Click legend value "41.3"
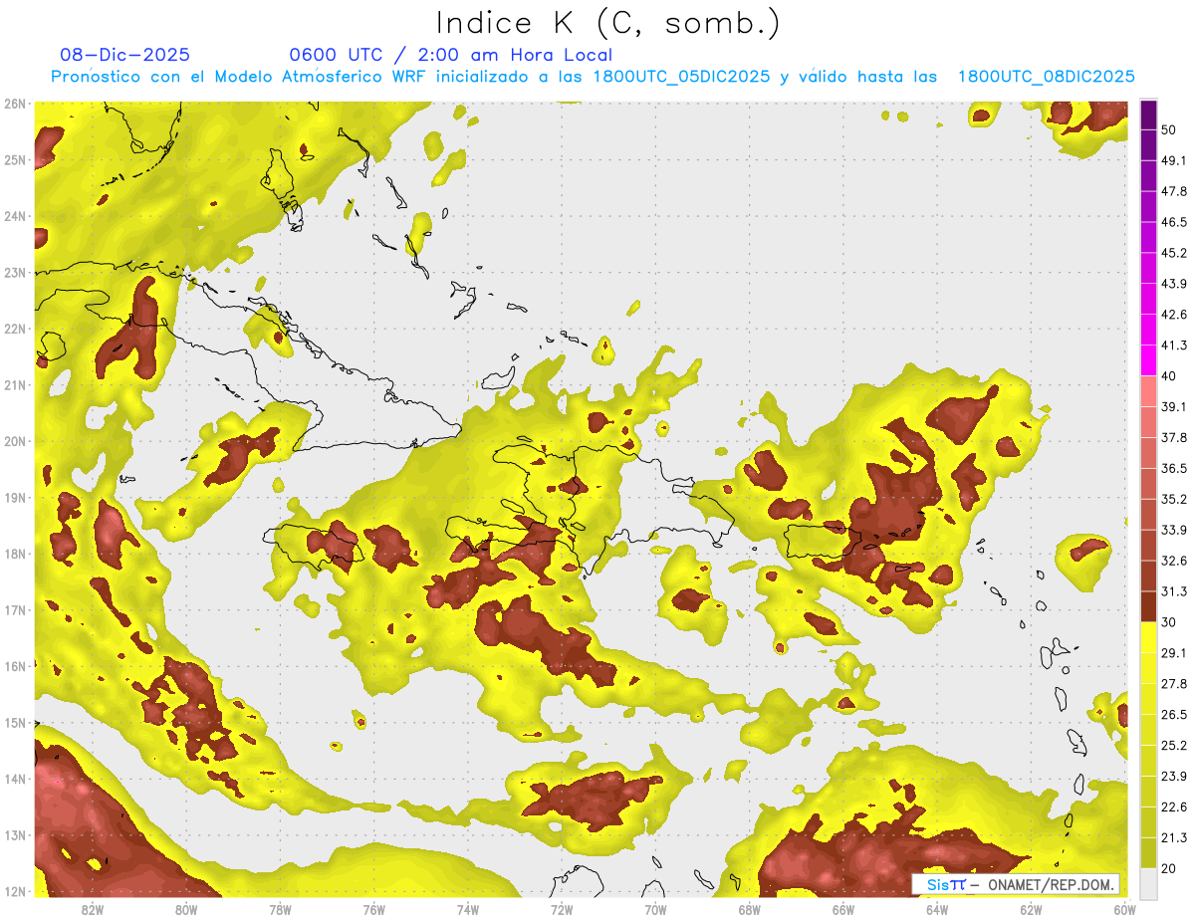 [x=1173, y=346]
